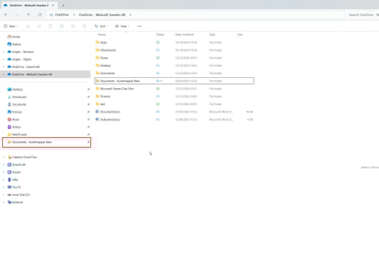Image resolution: width=379 pixels, height=271 pixels.
Task: Expand the Network tree node
Action: (4, 202)
